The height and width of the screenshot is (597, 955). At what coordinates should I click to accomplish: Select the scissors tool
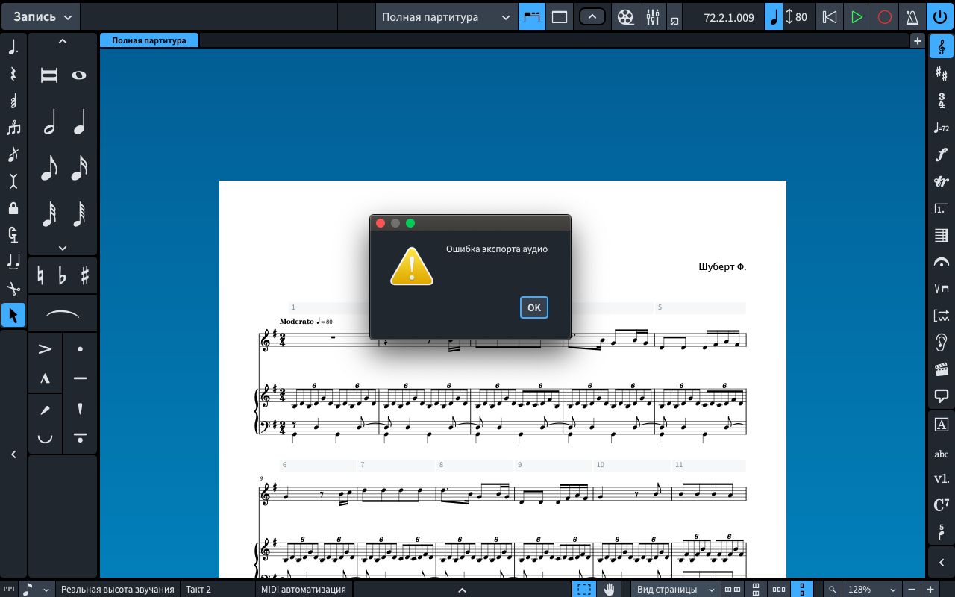(13, 288)
